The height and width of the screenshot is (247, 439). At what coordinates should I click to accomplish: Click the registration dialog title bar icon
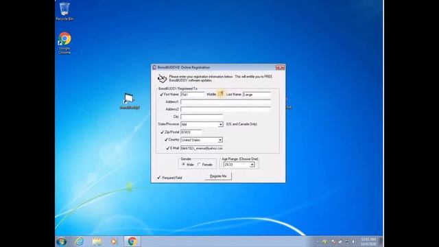154,67
